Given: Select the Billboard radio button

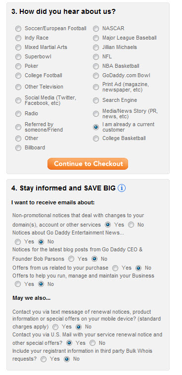Looking at the screenshot, I should coord(18,148).
